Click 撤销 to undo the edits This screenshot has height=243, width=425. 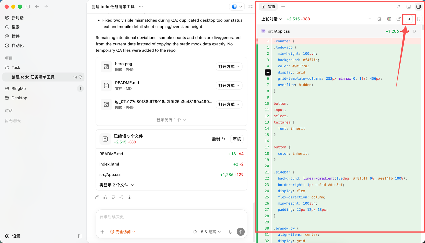(218, 139)
